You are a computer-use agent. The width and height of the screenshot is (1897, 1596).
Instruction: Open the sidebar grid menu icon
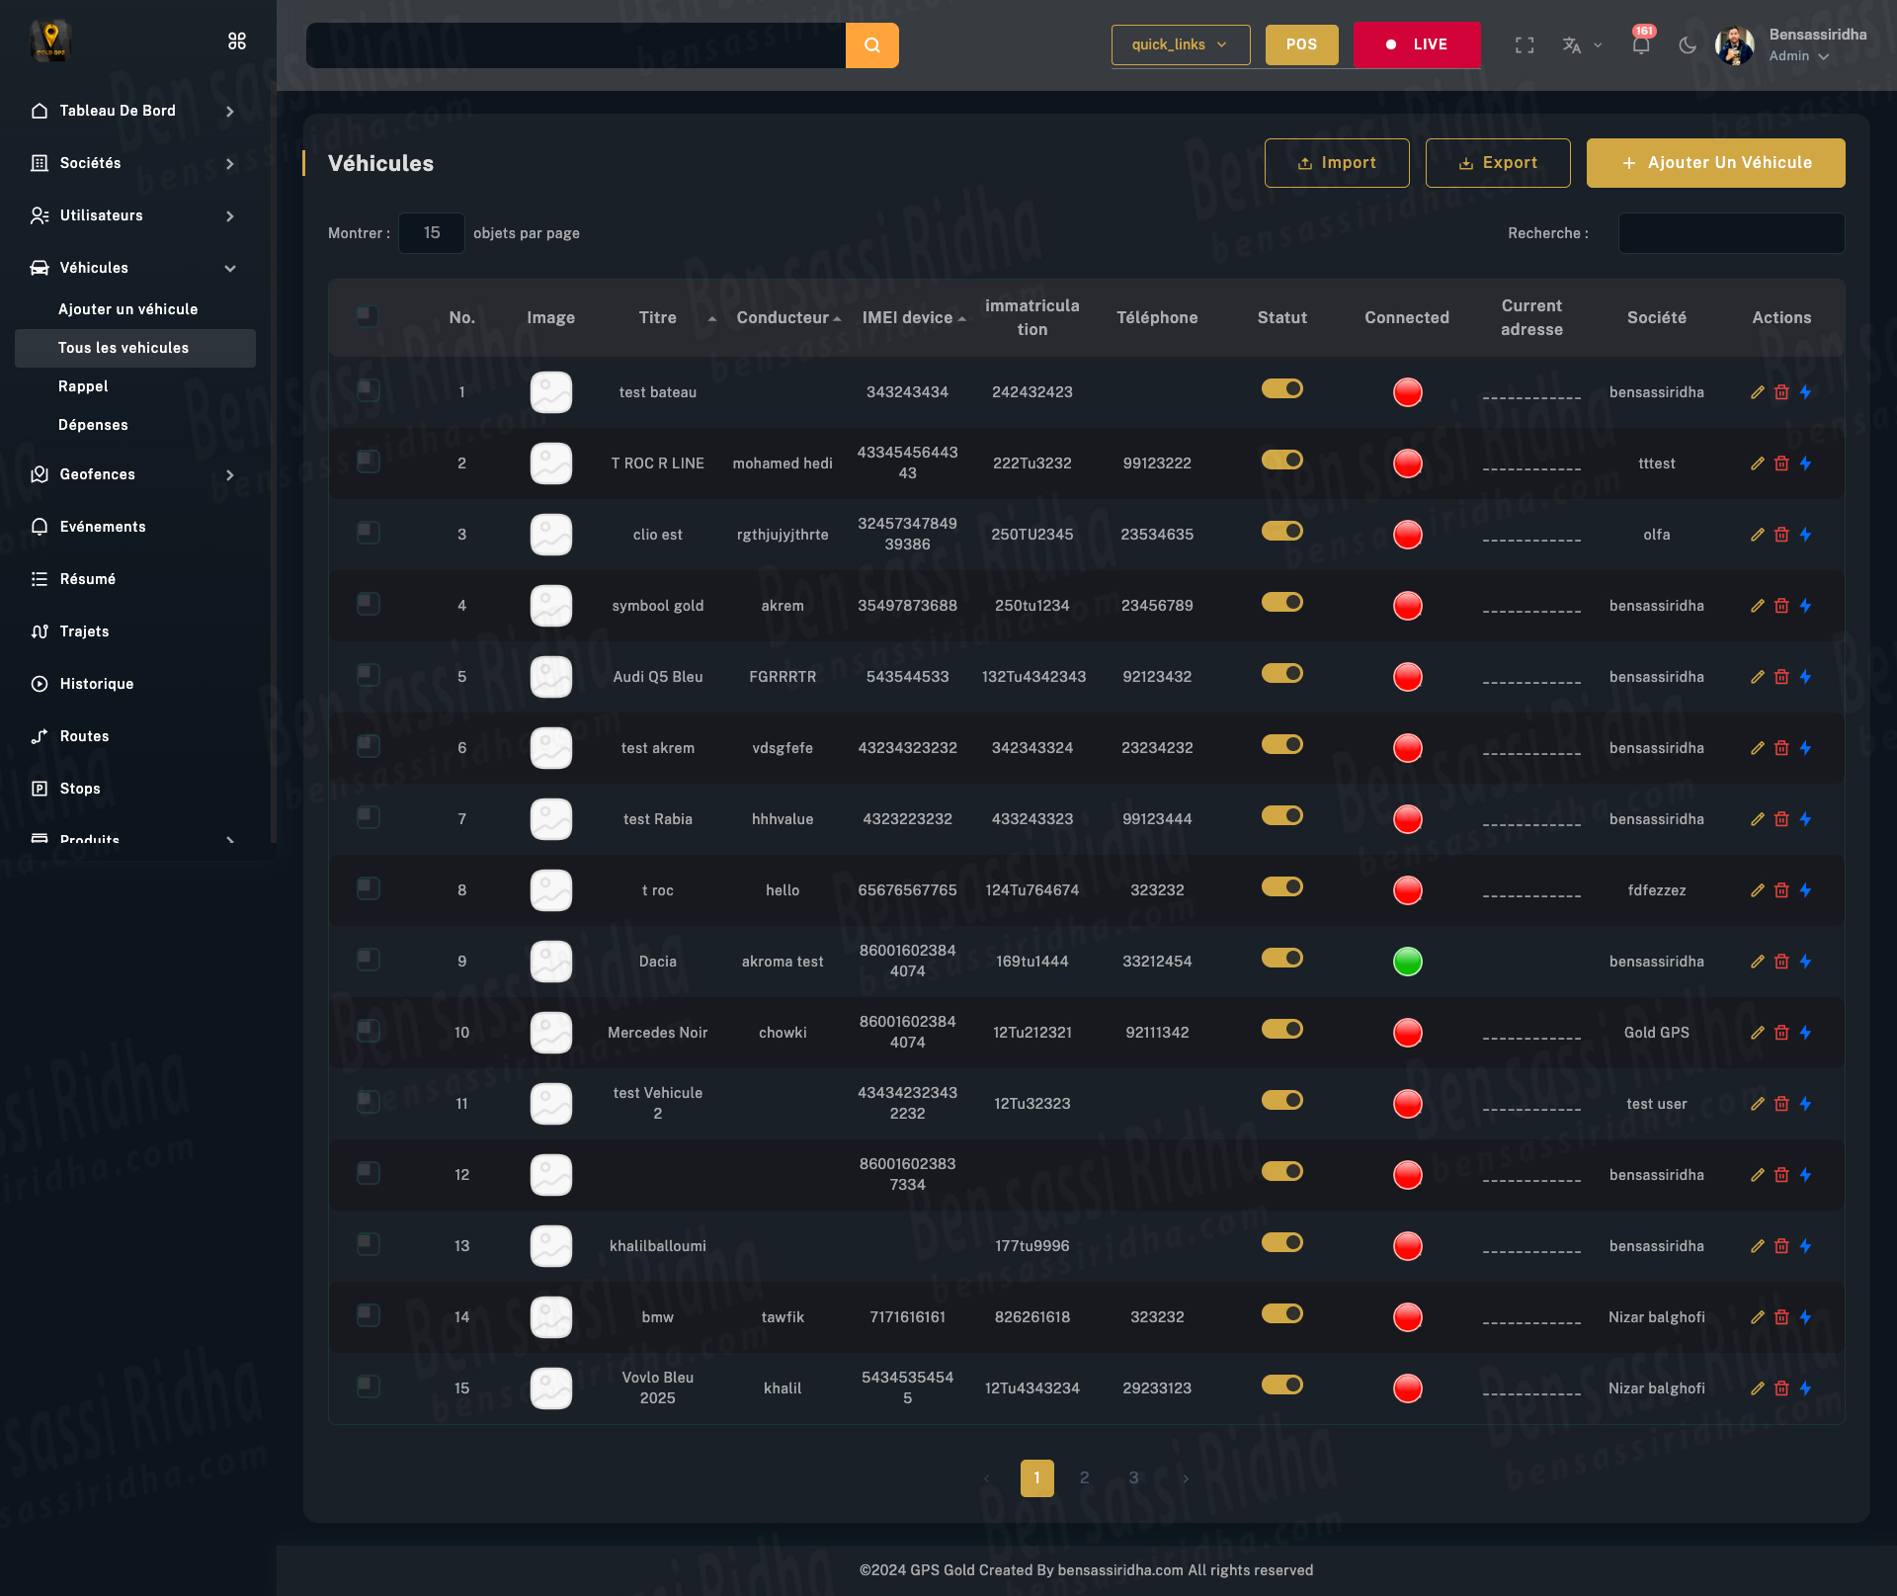(x=237, y=41)
